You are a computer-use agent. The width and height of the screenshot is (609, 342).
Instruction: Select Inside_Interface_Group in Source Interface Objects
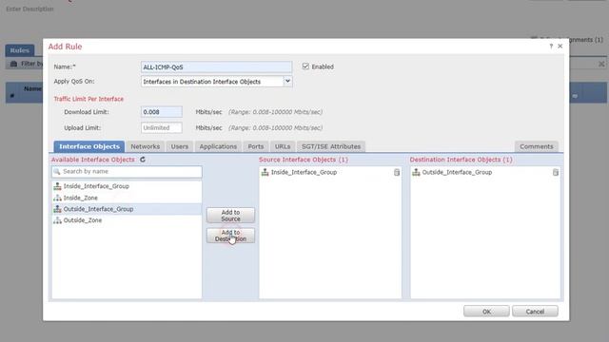click(330, 172)
